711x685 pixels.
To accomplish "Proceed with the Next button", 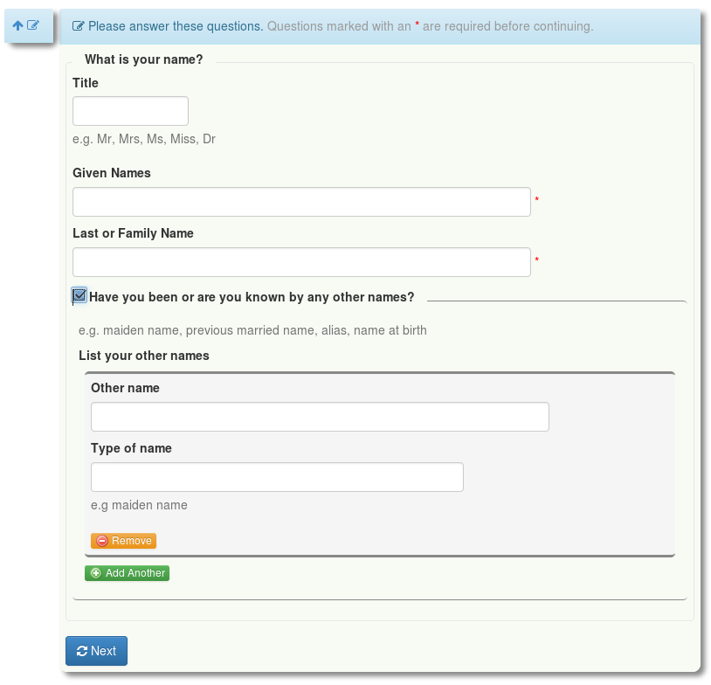I will (x=97, y=651).
